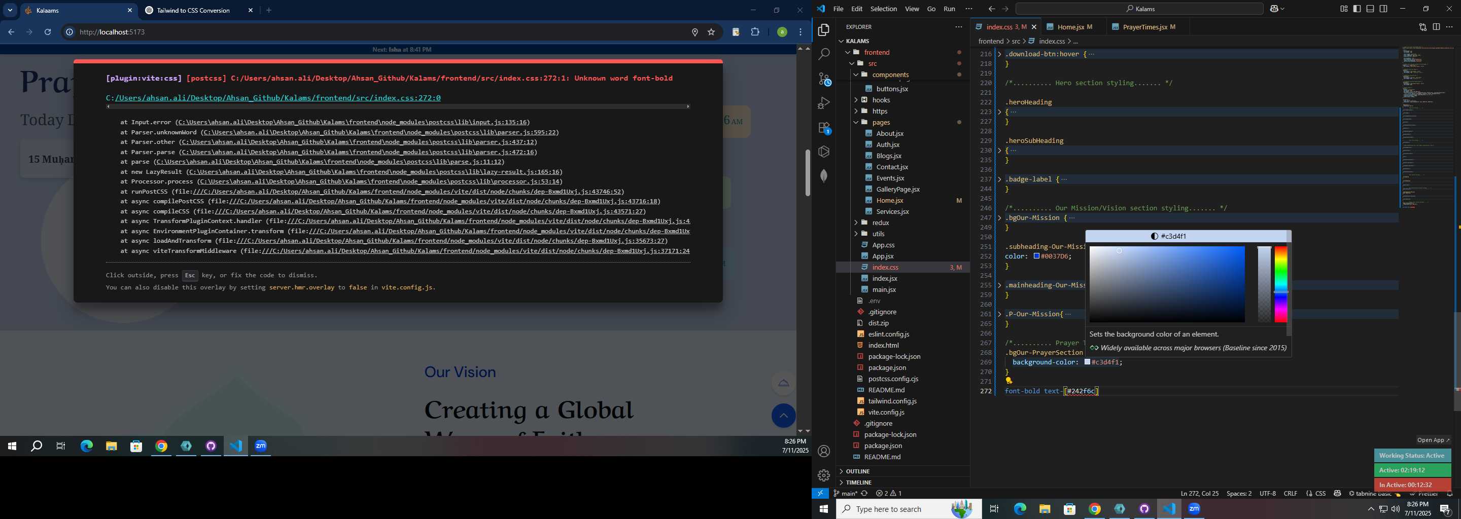
Task: Click the remote window icon in status bar
Action: point(820,494)
